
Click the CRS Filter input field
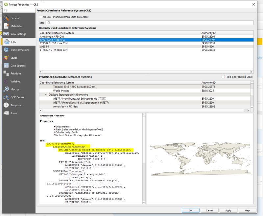pyautogui.click(x=150, y=23)
